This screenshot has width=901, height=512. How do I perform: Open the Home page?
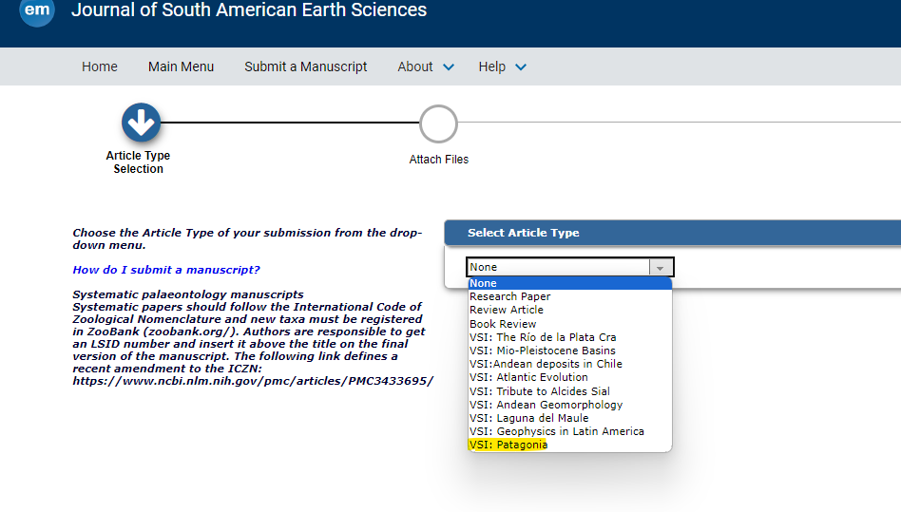(x=100, y=66)
